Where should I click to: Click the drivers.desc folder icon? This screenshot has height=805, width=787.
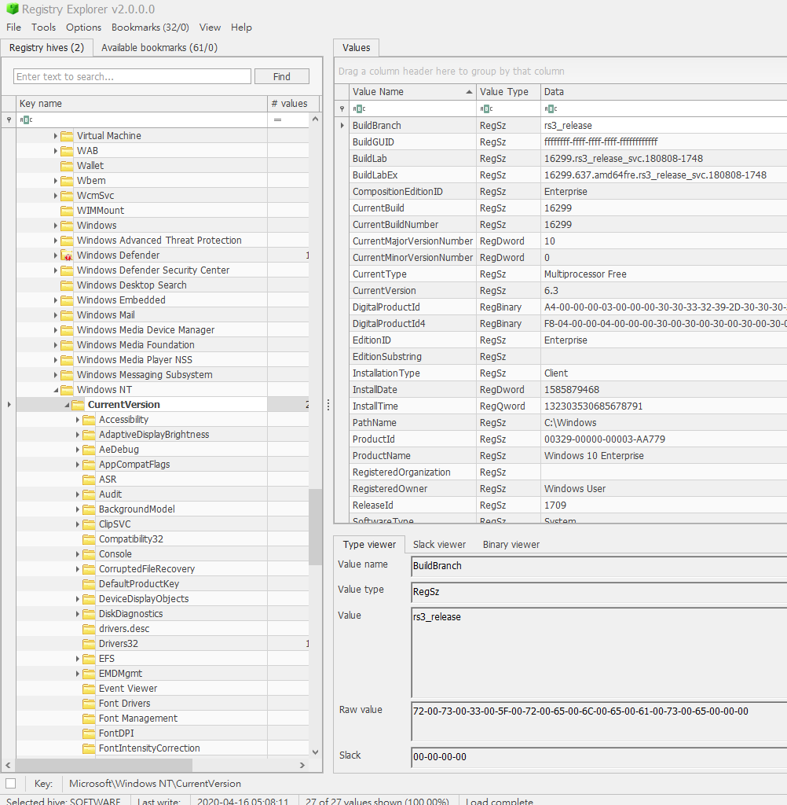pos(89,628)
